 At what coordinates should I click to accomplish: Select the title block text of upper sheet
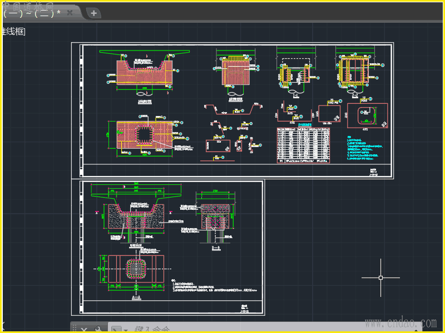click(373, 172)
